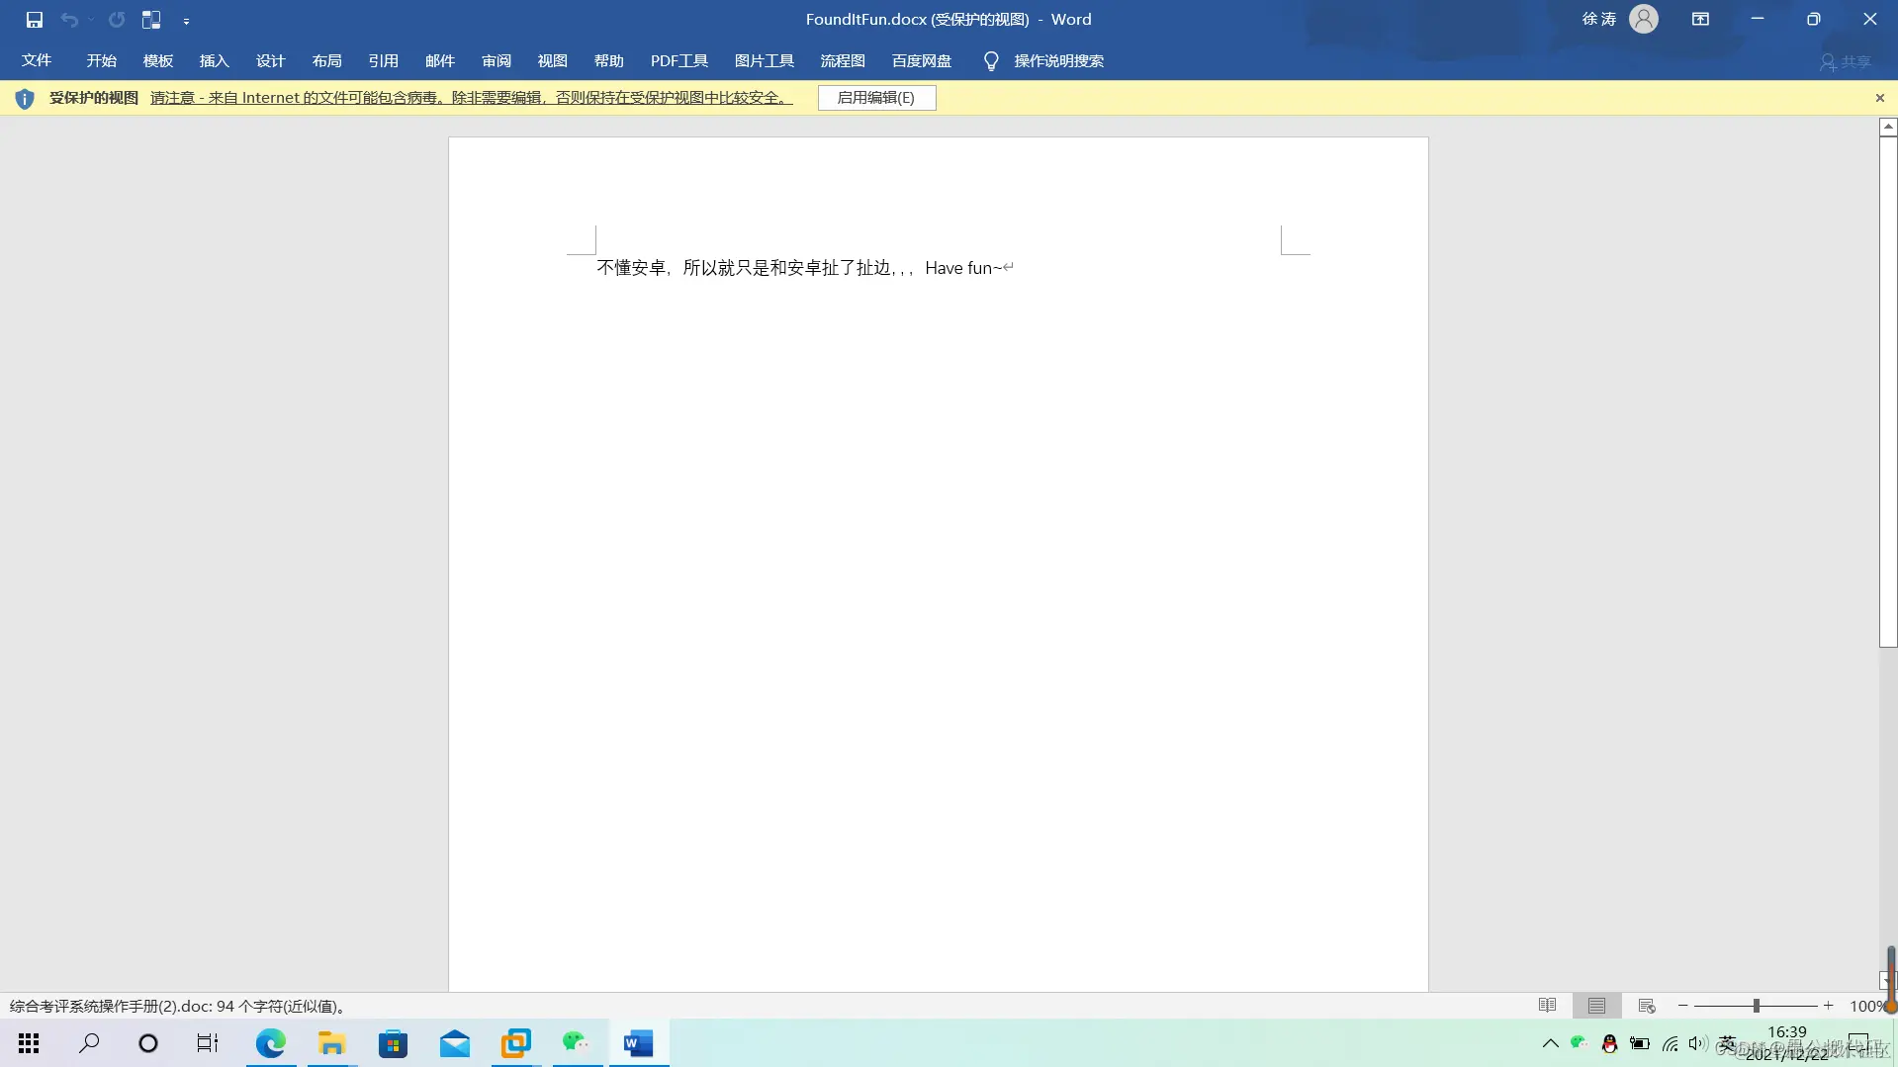Click the taskbar search magnifier icon
The height and width of the screenshot is (1067, 1898).
tap(89, 1043)
